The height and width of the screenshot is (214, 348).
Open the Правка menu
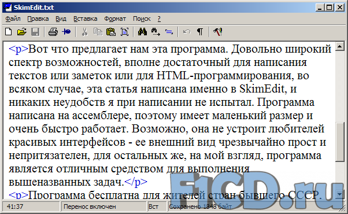38,19
